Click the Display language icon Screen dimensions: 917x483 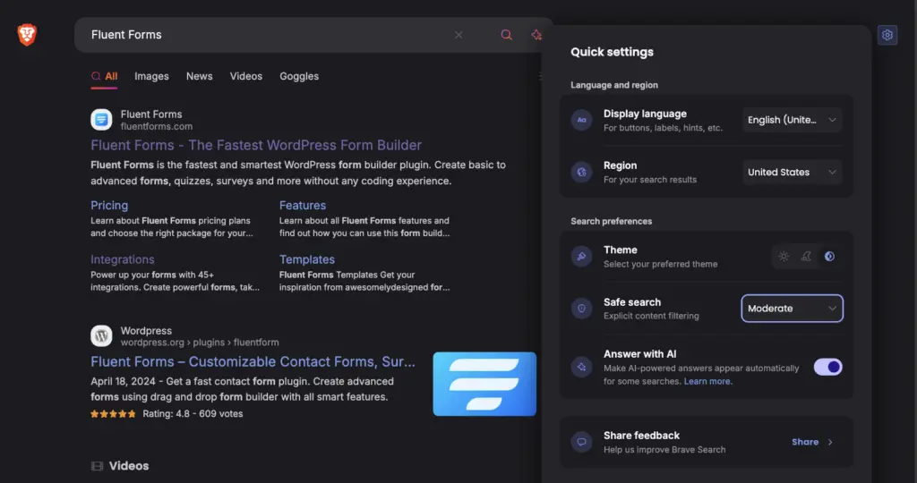click(581, 121)
